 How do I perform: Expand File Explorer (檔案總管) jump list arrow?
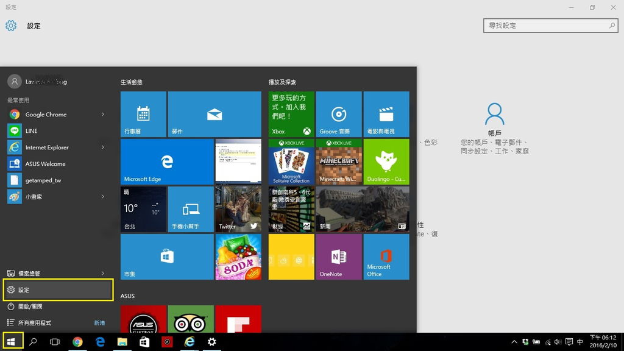click(x=102, y=274)
